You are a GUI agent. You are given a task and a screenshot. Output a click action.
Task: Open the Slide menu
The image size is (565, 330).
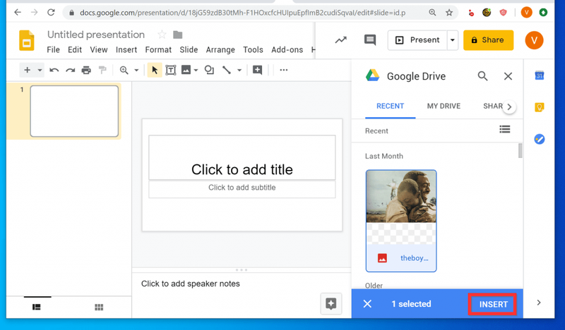[x=189, y=49]
